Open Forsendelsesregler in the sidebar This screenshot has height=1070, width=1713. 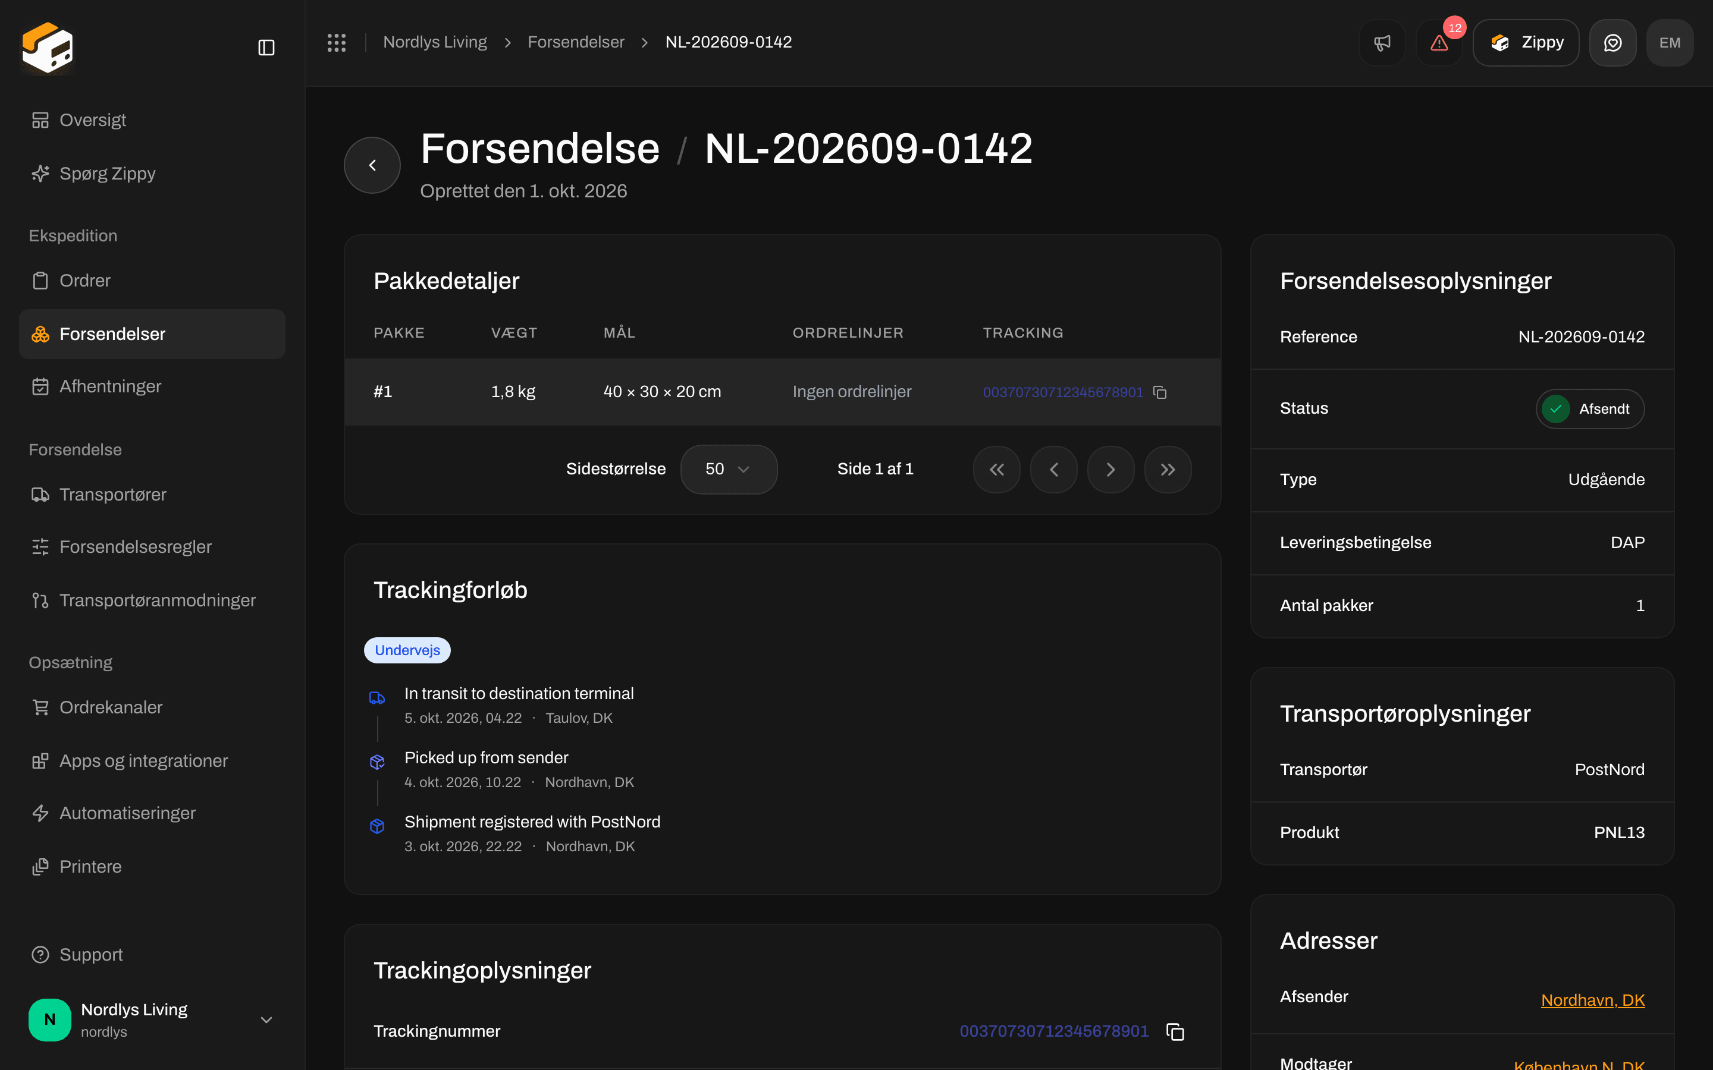[x=152, y=547]
